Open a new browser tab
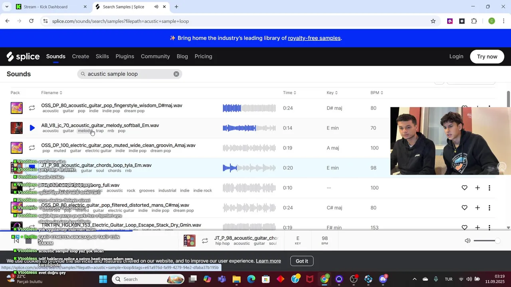 pos(176,7)
